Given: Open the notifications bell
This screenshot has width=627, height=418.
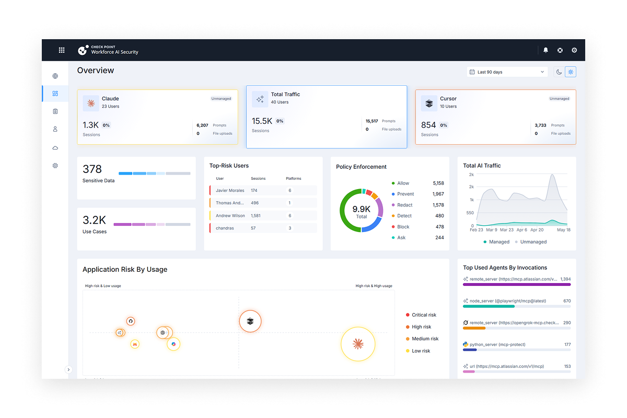Looking at the screenshot, I should click(x=545, y=50).
